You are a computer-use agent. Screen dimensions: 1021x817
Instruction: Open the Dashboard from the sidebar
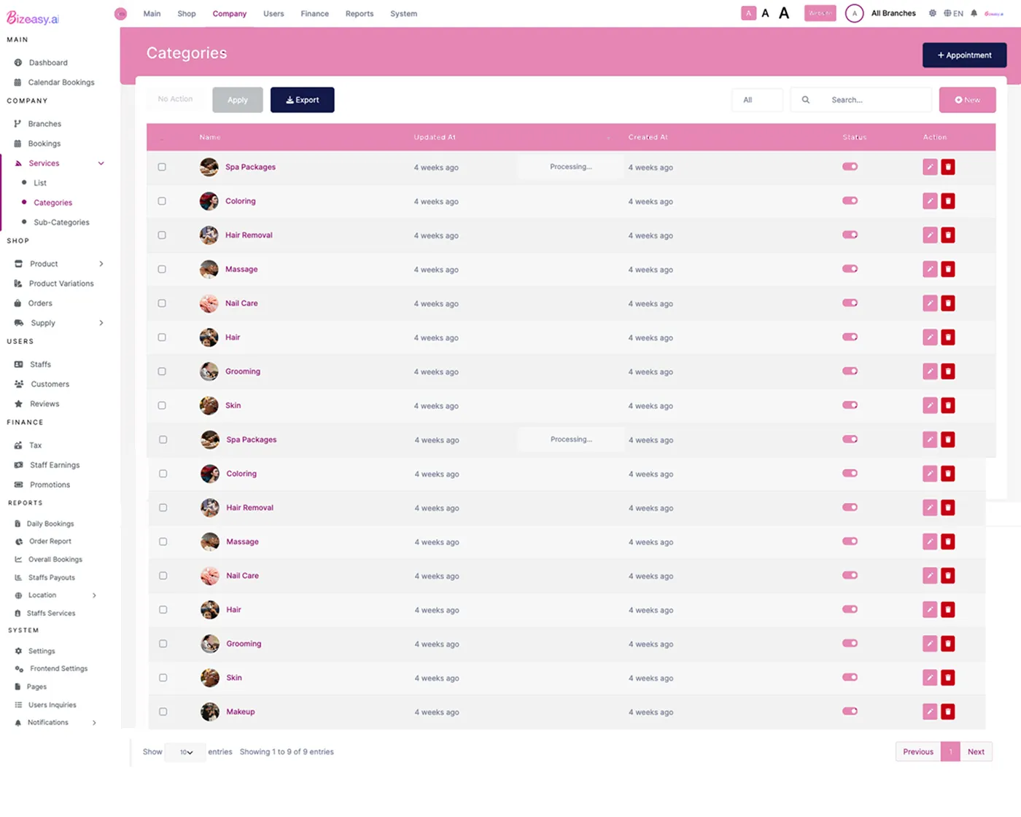49,62
